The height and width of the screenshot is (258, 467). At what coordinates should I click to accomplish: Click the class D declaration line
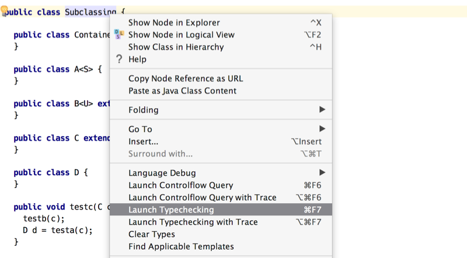point(51,173)
